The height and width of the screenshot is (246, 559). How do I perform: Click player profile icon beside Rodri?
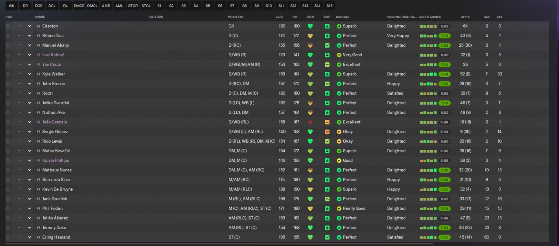tap(38, 93)
